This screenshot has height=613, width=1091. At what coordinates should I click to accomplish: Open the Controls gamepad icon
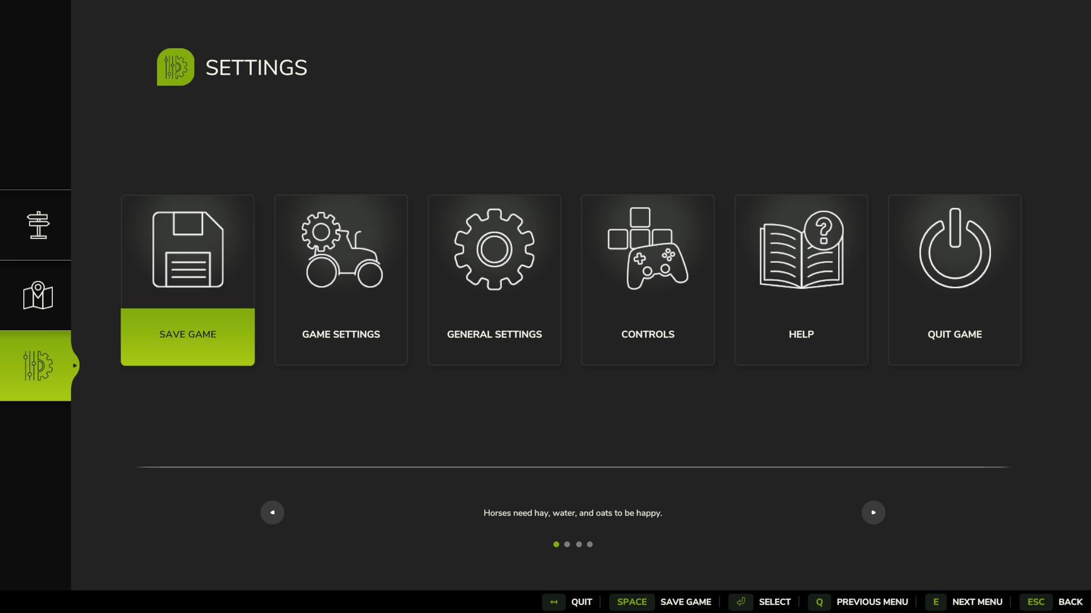tap(648, 250)
